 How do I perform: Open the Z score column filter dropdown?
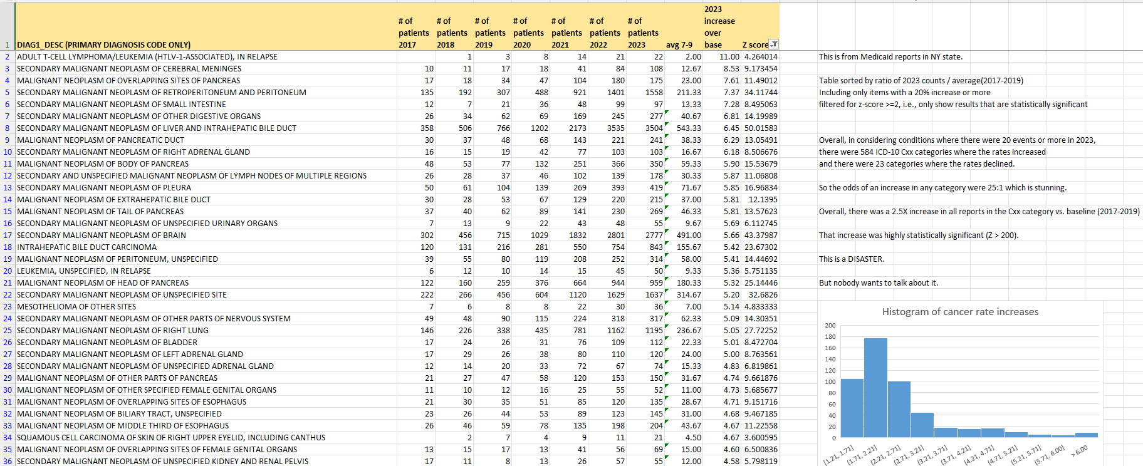tap(774, 44)
